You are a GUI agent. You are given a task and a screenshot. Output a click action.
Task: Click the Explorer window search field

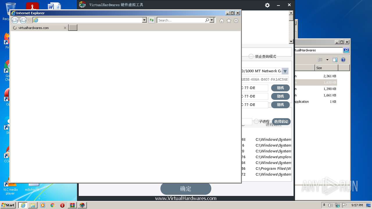(319, 50)
